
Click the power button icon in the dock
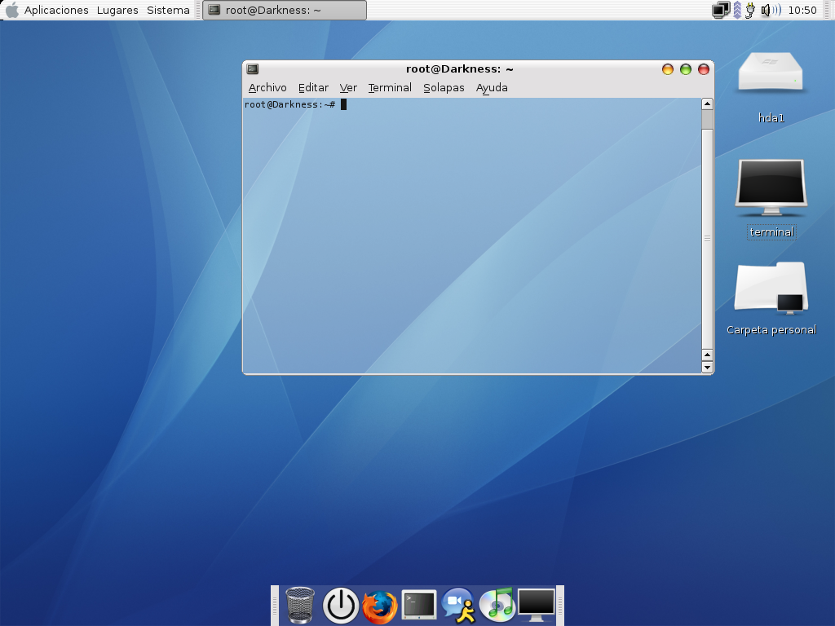coord(341,606)
